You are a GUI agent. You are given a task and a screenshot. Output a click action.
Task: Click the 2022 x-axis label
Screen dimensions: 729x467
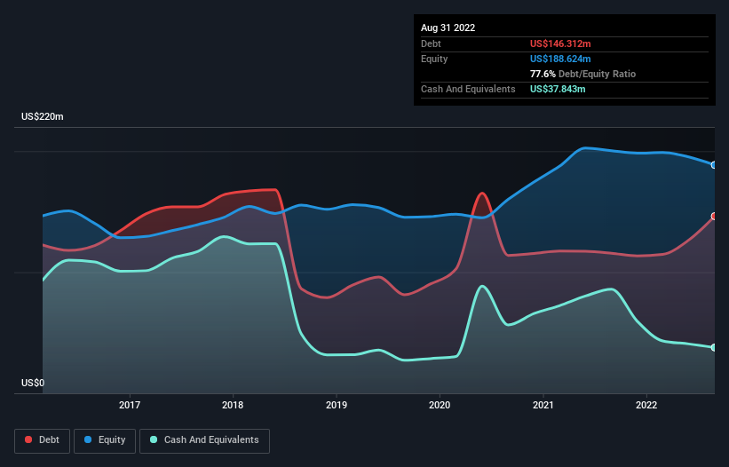pyautogui.click(x=646, y=405)
